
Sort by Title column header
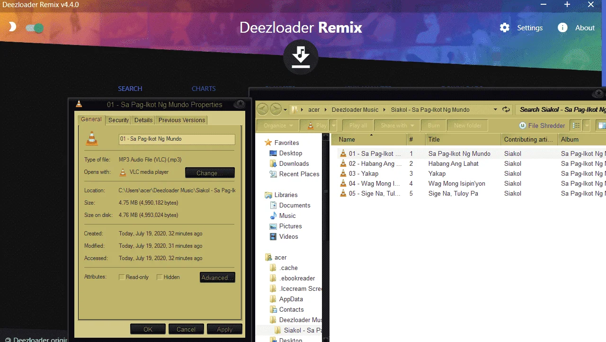(x=463, y=139)
